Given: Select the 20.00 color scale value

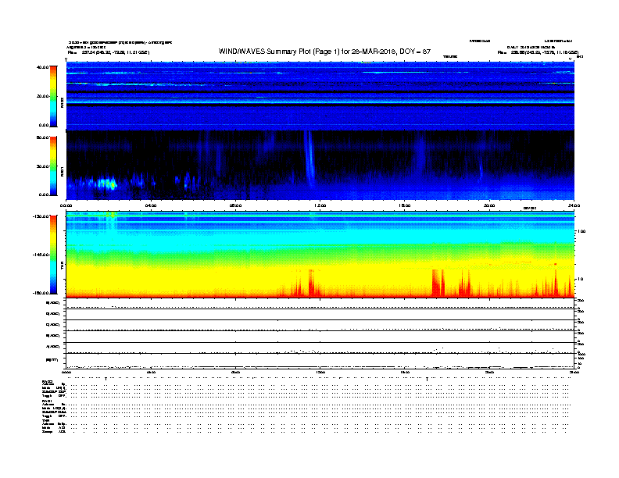Looking at the screenshot, I should [43, 96].
